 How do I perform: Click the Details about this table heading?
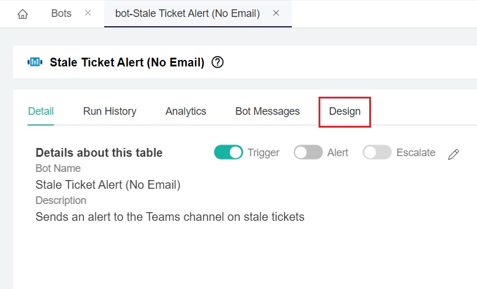pos(99,153)
